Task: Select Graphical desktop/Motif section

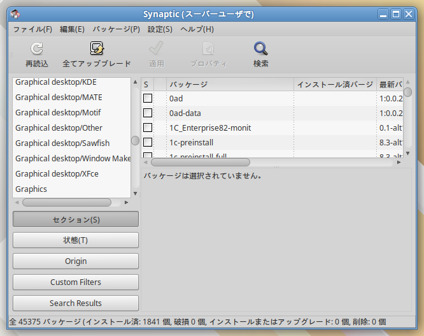Action: (x=72, y=112)
